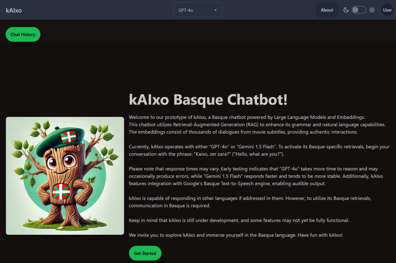Select the kAIxo tree mascot image
The height and width of the screenshot is (263, 396).
click(x=65, y=176)
